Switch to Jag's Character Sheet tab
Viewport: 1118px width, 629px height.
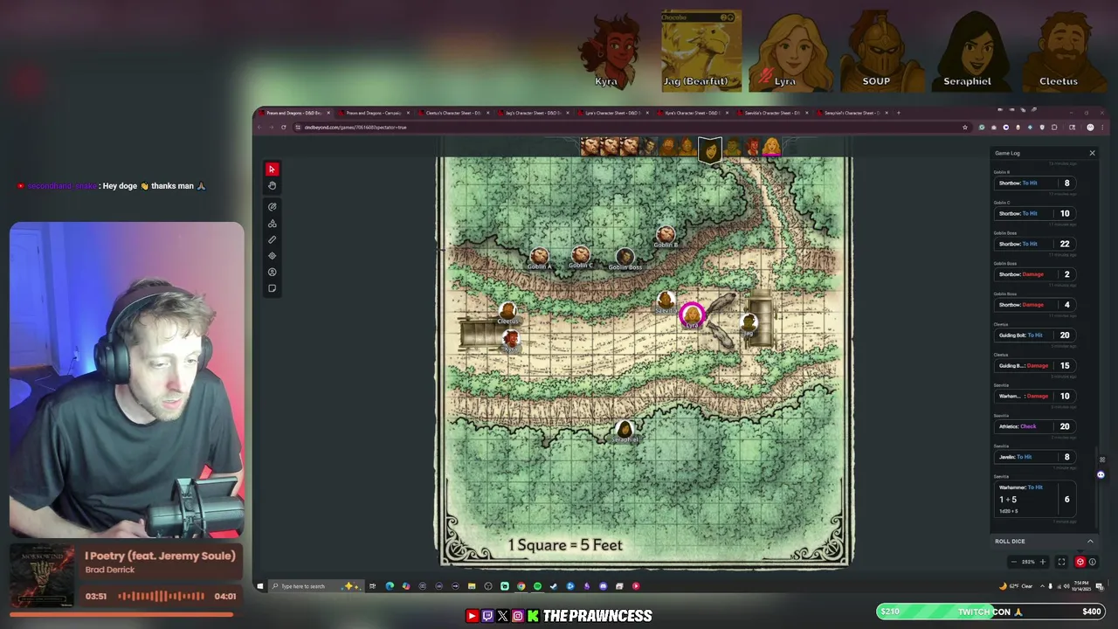click(x=535, y=113)
